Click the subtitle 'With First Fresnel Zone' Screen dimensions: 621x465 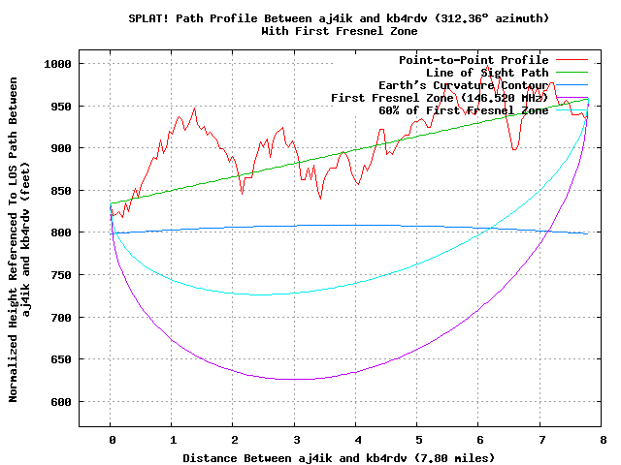coord(340,31)
